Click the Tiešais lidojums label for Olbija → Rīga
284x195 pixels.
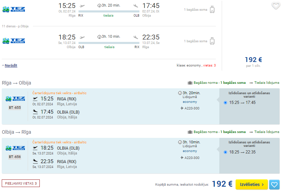(x=267, y=132)
